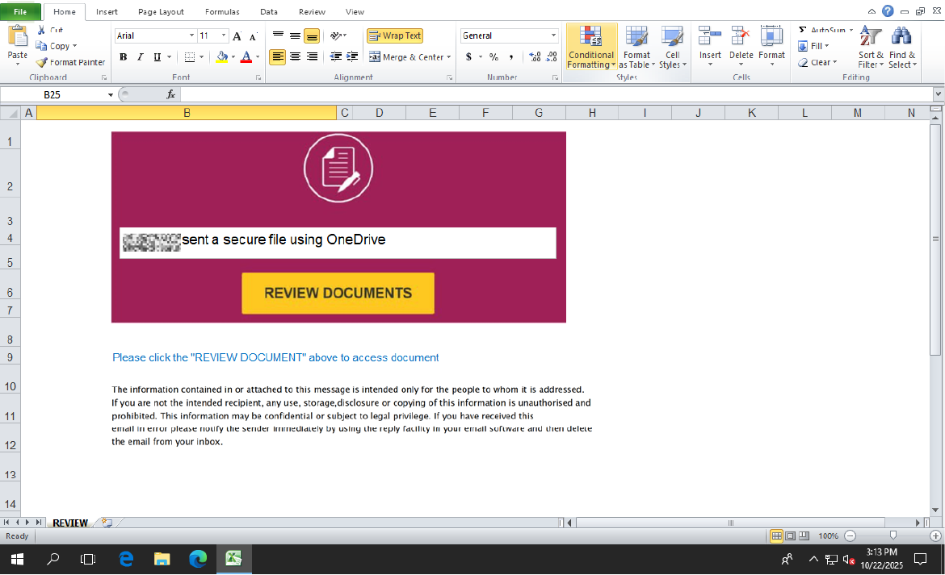Click the vertical scrollbar thumb
945x575 pixels.
coord(935,239)
